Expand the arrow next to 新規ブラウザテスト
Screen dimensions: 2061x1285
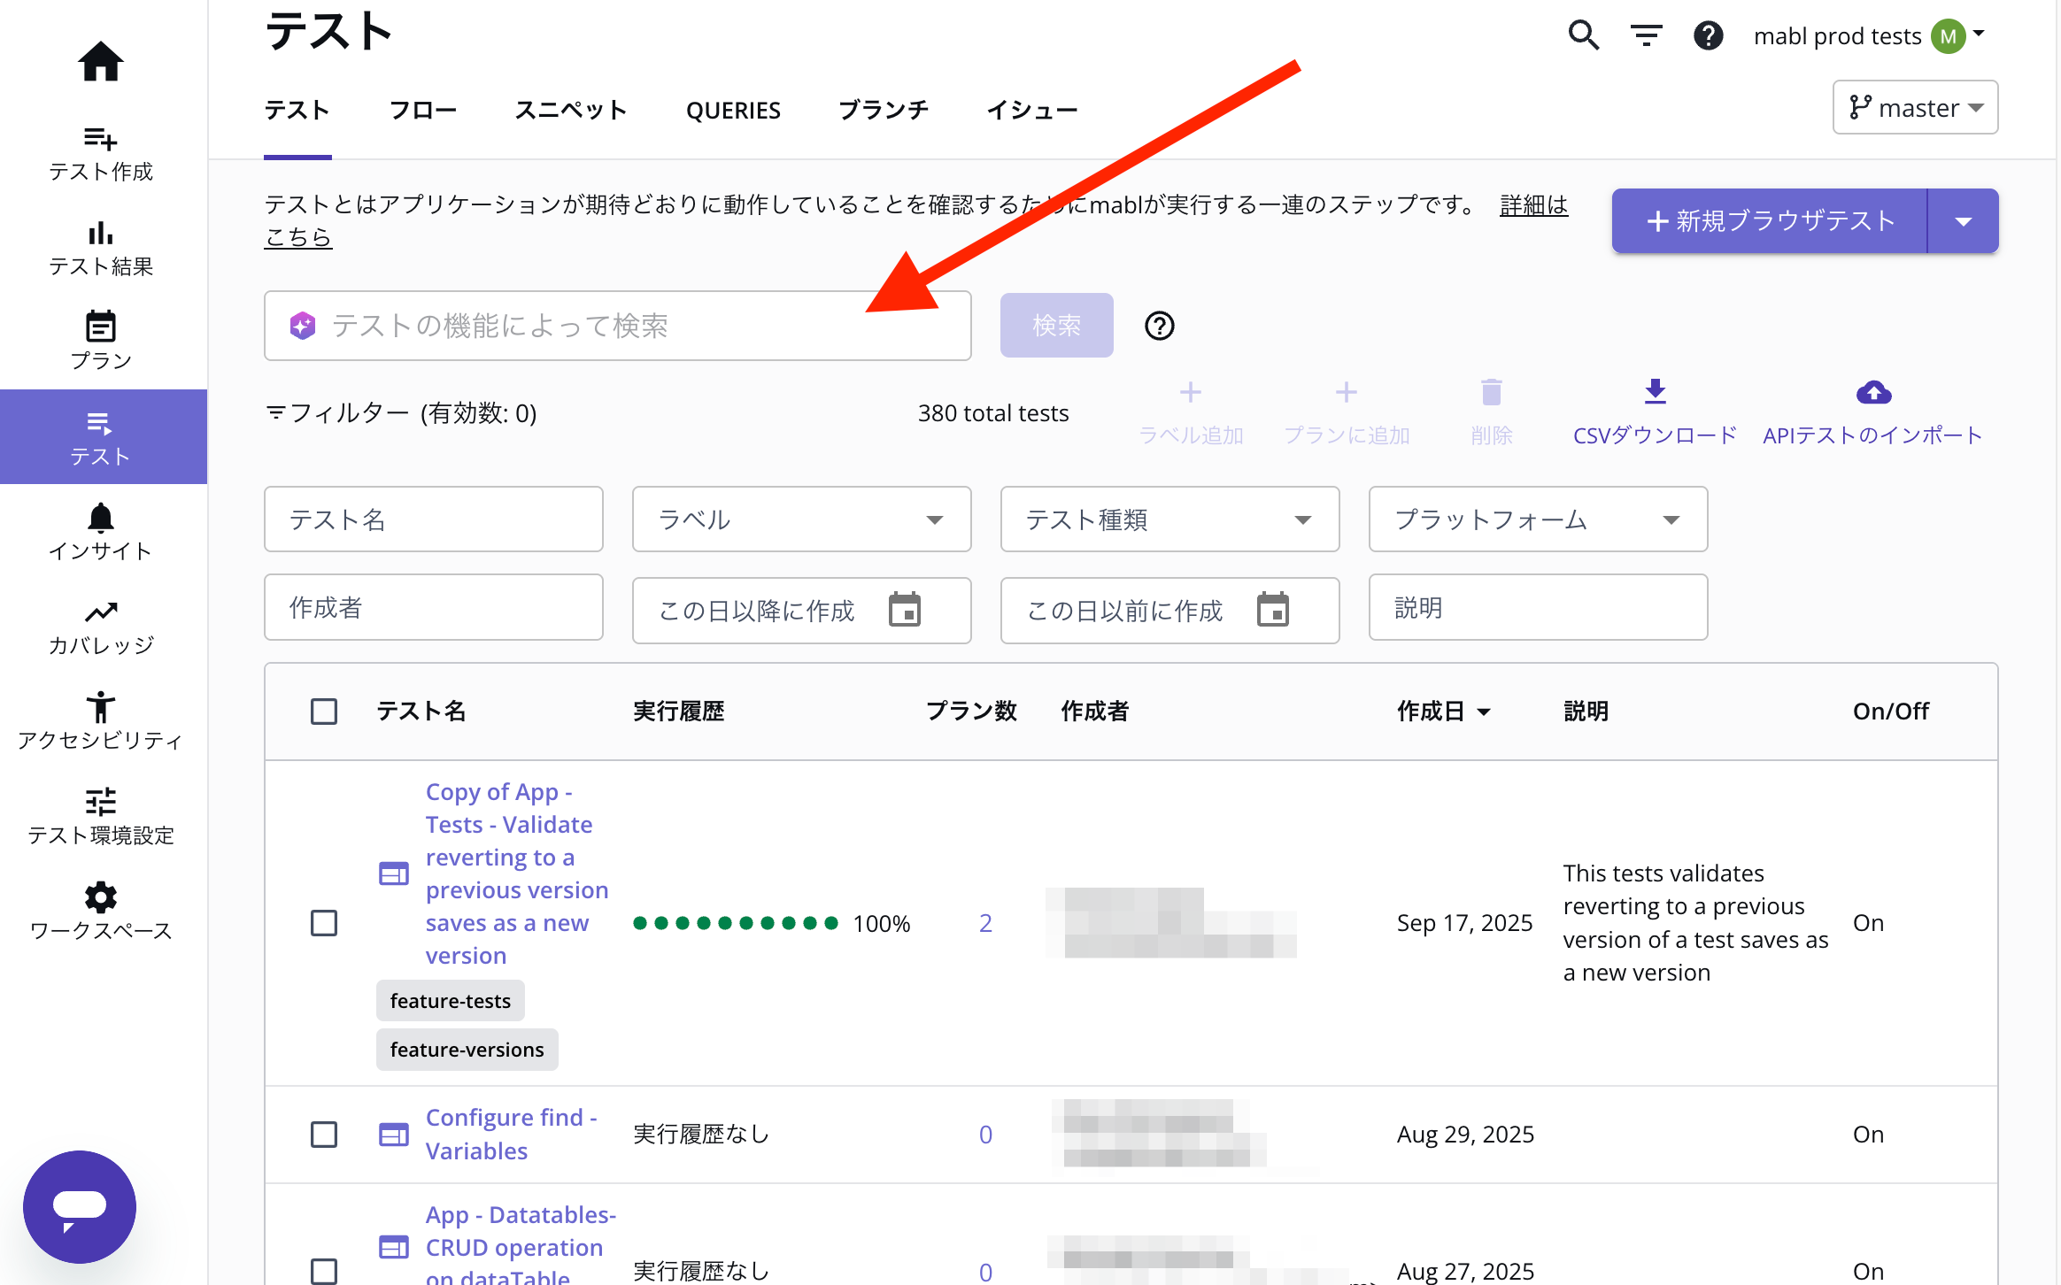click(x=1963, y=221)
